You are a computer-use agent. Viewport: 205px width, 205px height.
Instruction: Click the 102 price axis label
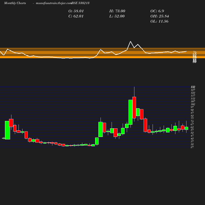click(193, 104)
